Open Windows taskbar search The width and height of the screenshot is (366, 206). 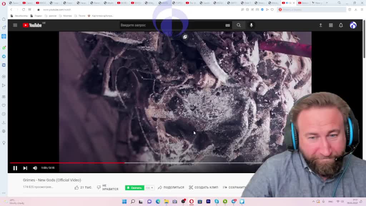[133, 202]
